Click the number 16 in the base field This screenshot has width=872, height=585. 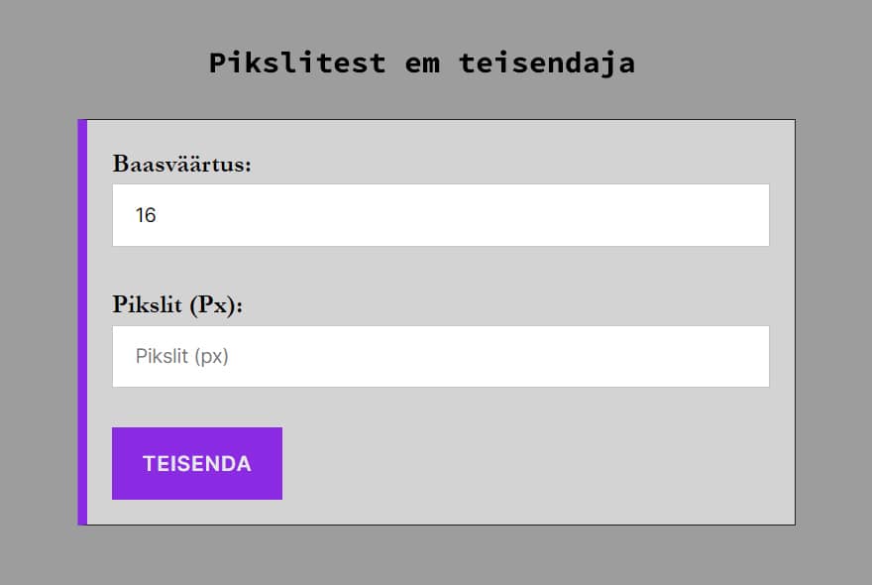[x=146, y=215]
